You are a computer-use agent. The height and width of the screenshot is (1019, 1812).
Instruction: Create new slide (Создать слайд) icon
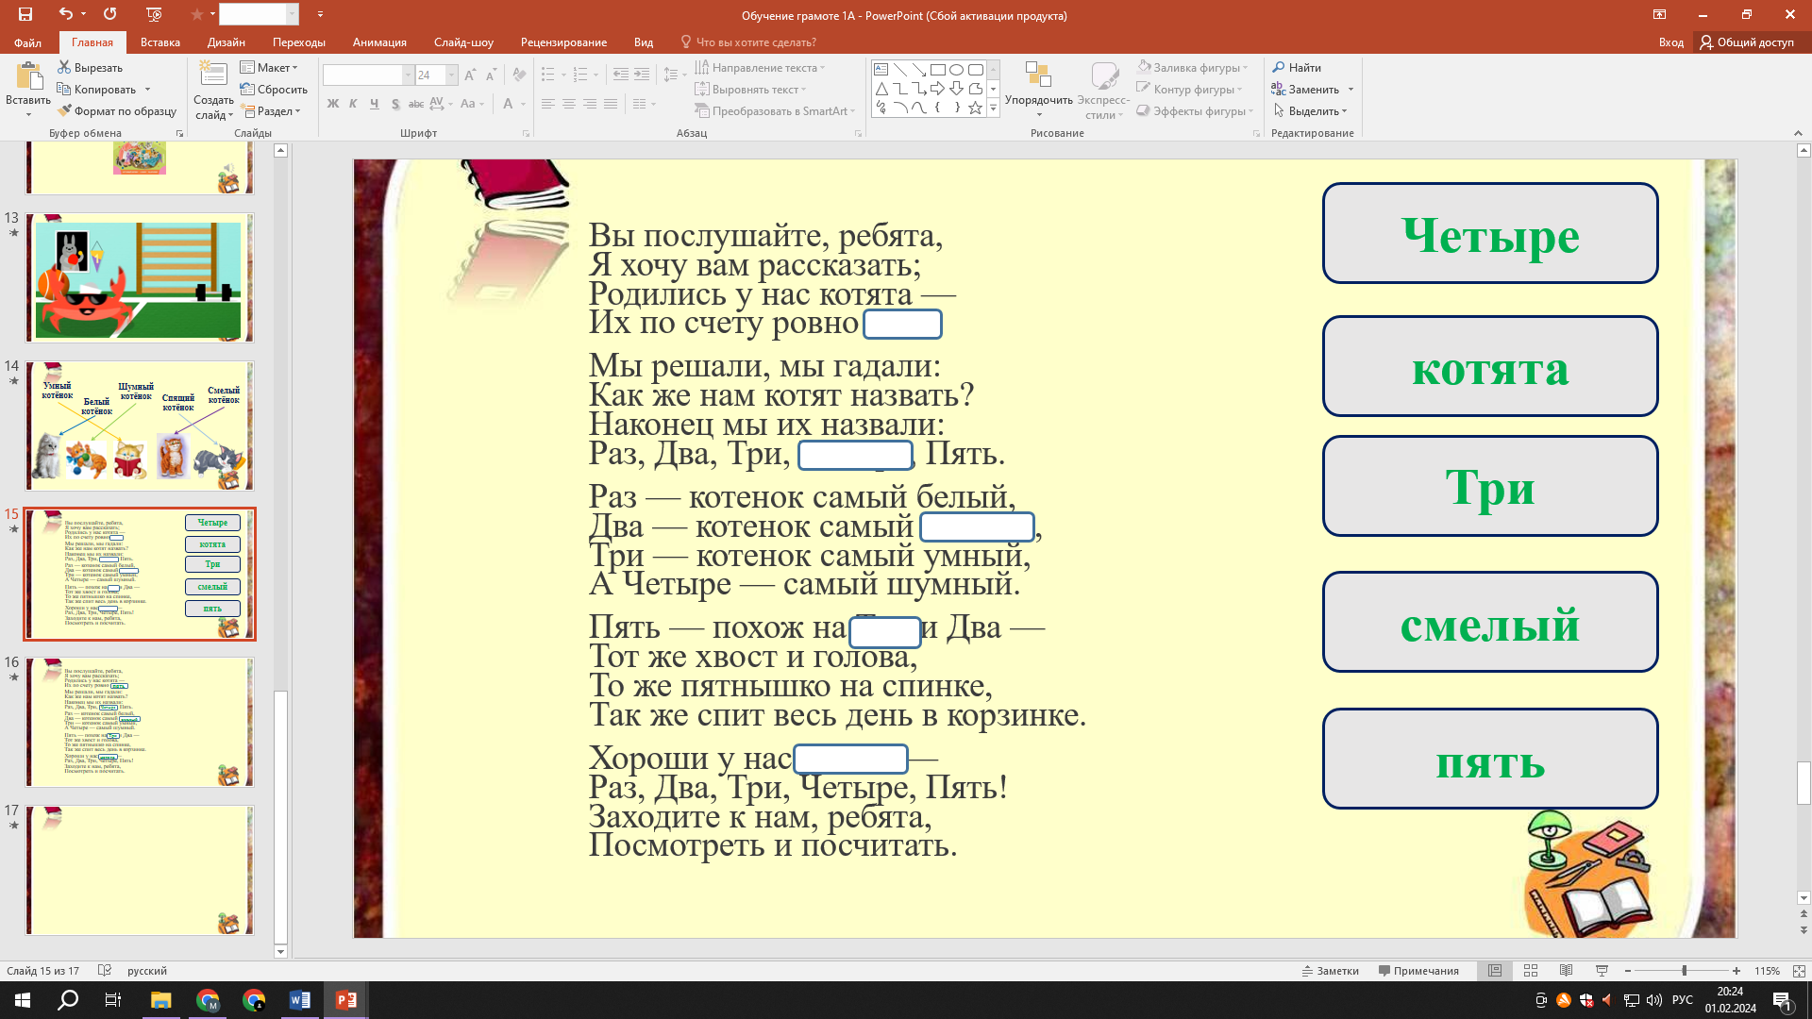[213, 75]
